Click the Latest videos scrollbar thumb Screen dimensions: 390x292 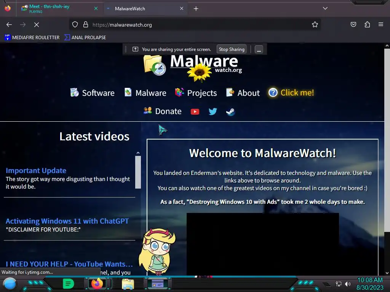pos(138,172)
